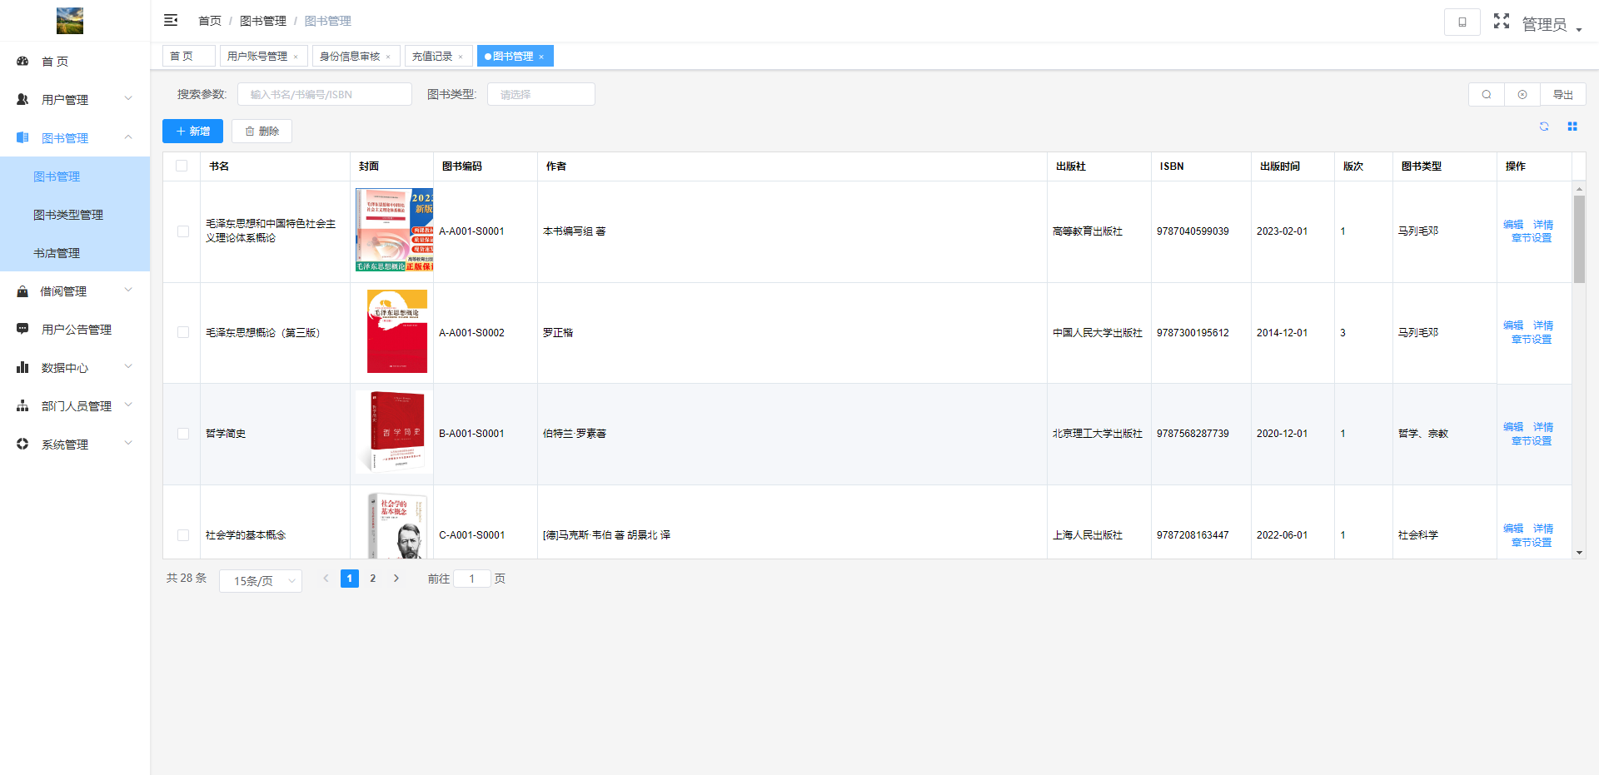This screenshot has height=775, width=1599.
Task: Click the reset search icon button
Action: coord(1522,95)
